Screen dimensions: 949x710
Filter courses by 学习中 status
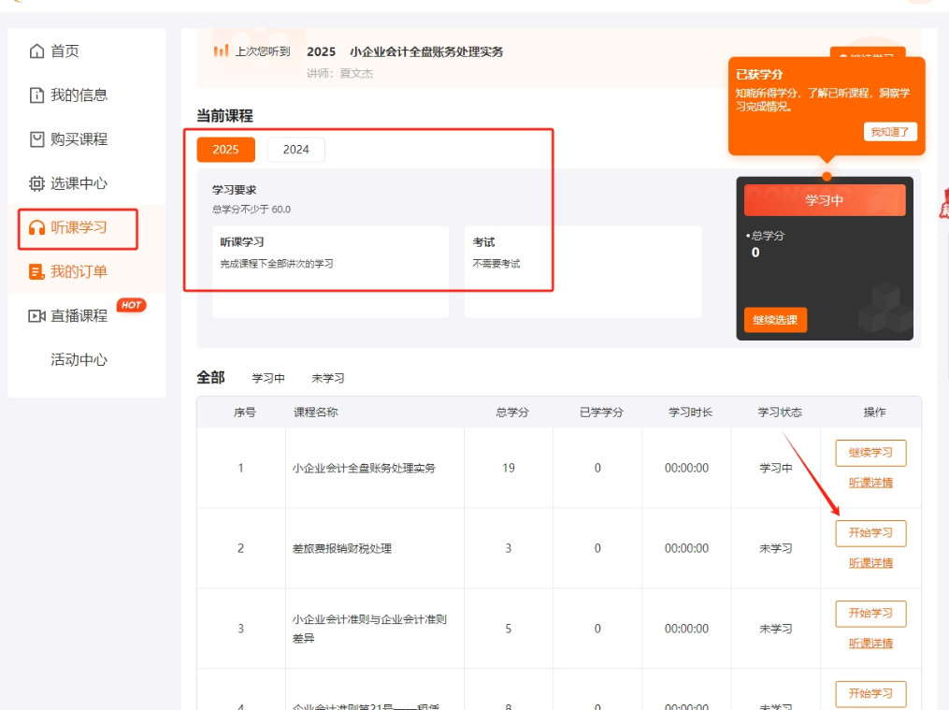pyautogui.click(x=268, y=378)
